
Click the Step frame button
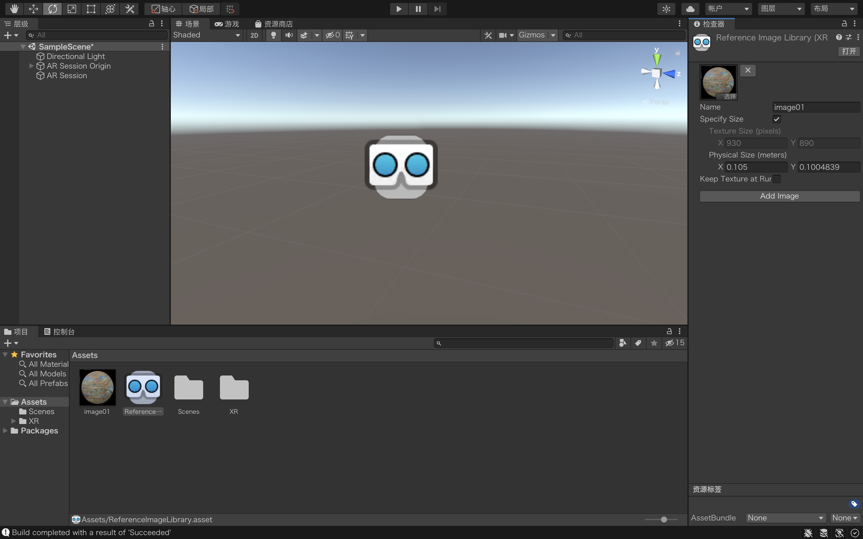tap(437, 9)
